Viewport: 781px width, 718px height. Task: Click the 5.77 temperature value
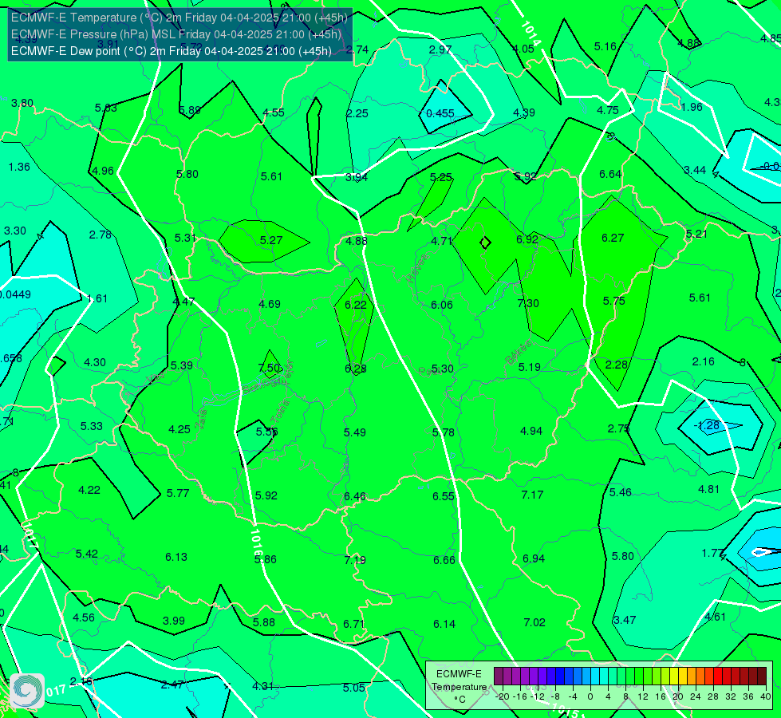point(178,494)
